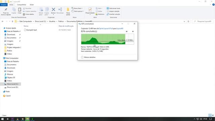Collapse copy dialog with Menos detalhes
This screenshot has height=121, width=215.
88,57
